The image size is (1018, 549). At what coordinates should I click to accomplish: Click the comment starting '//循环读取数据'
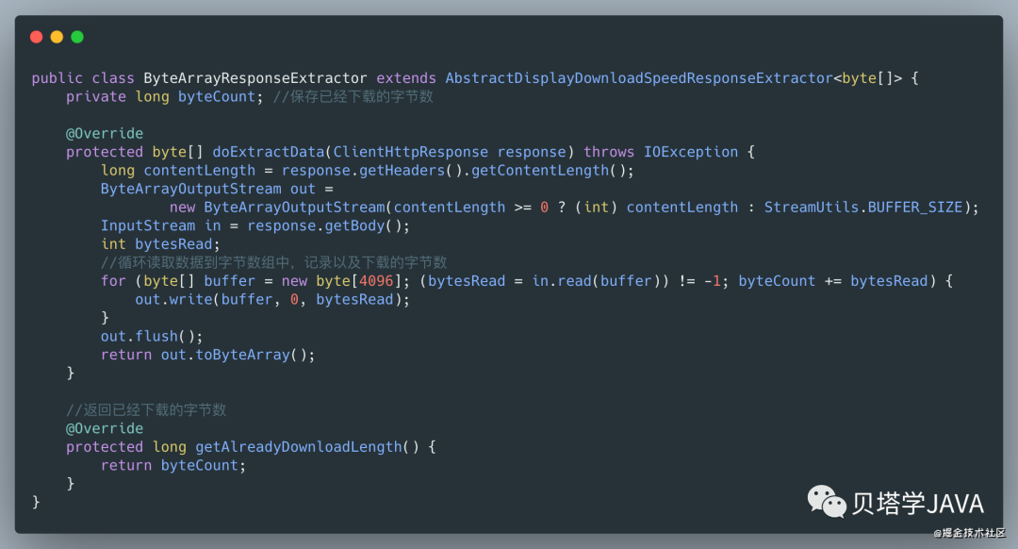point(274,262)
